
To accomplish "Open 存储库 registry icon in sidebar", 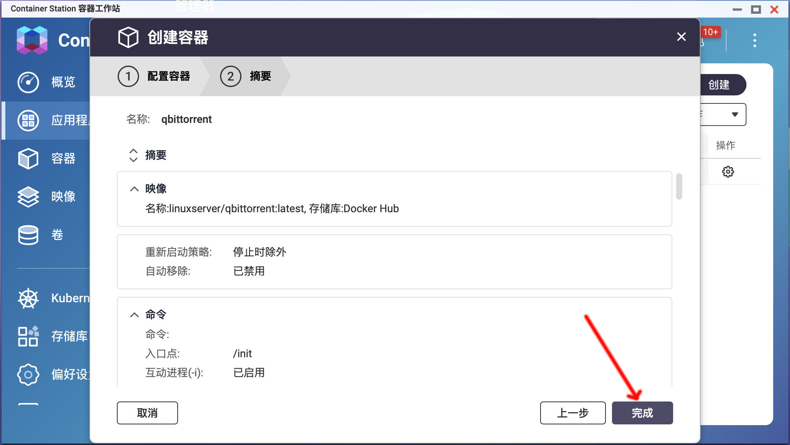I will (28, 336).
